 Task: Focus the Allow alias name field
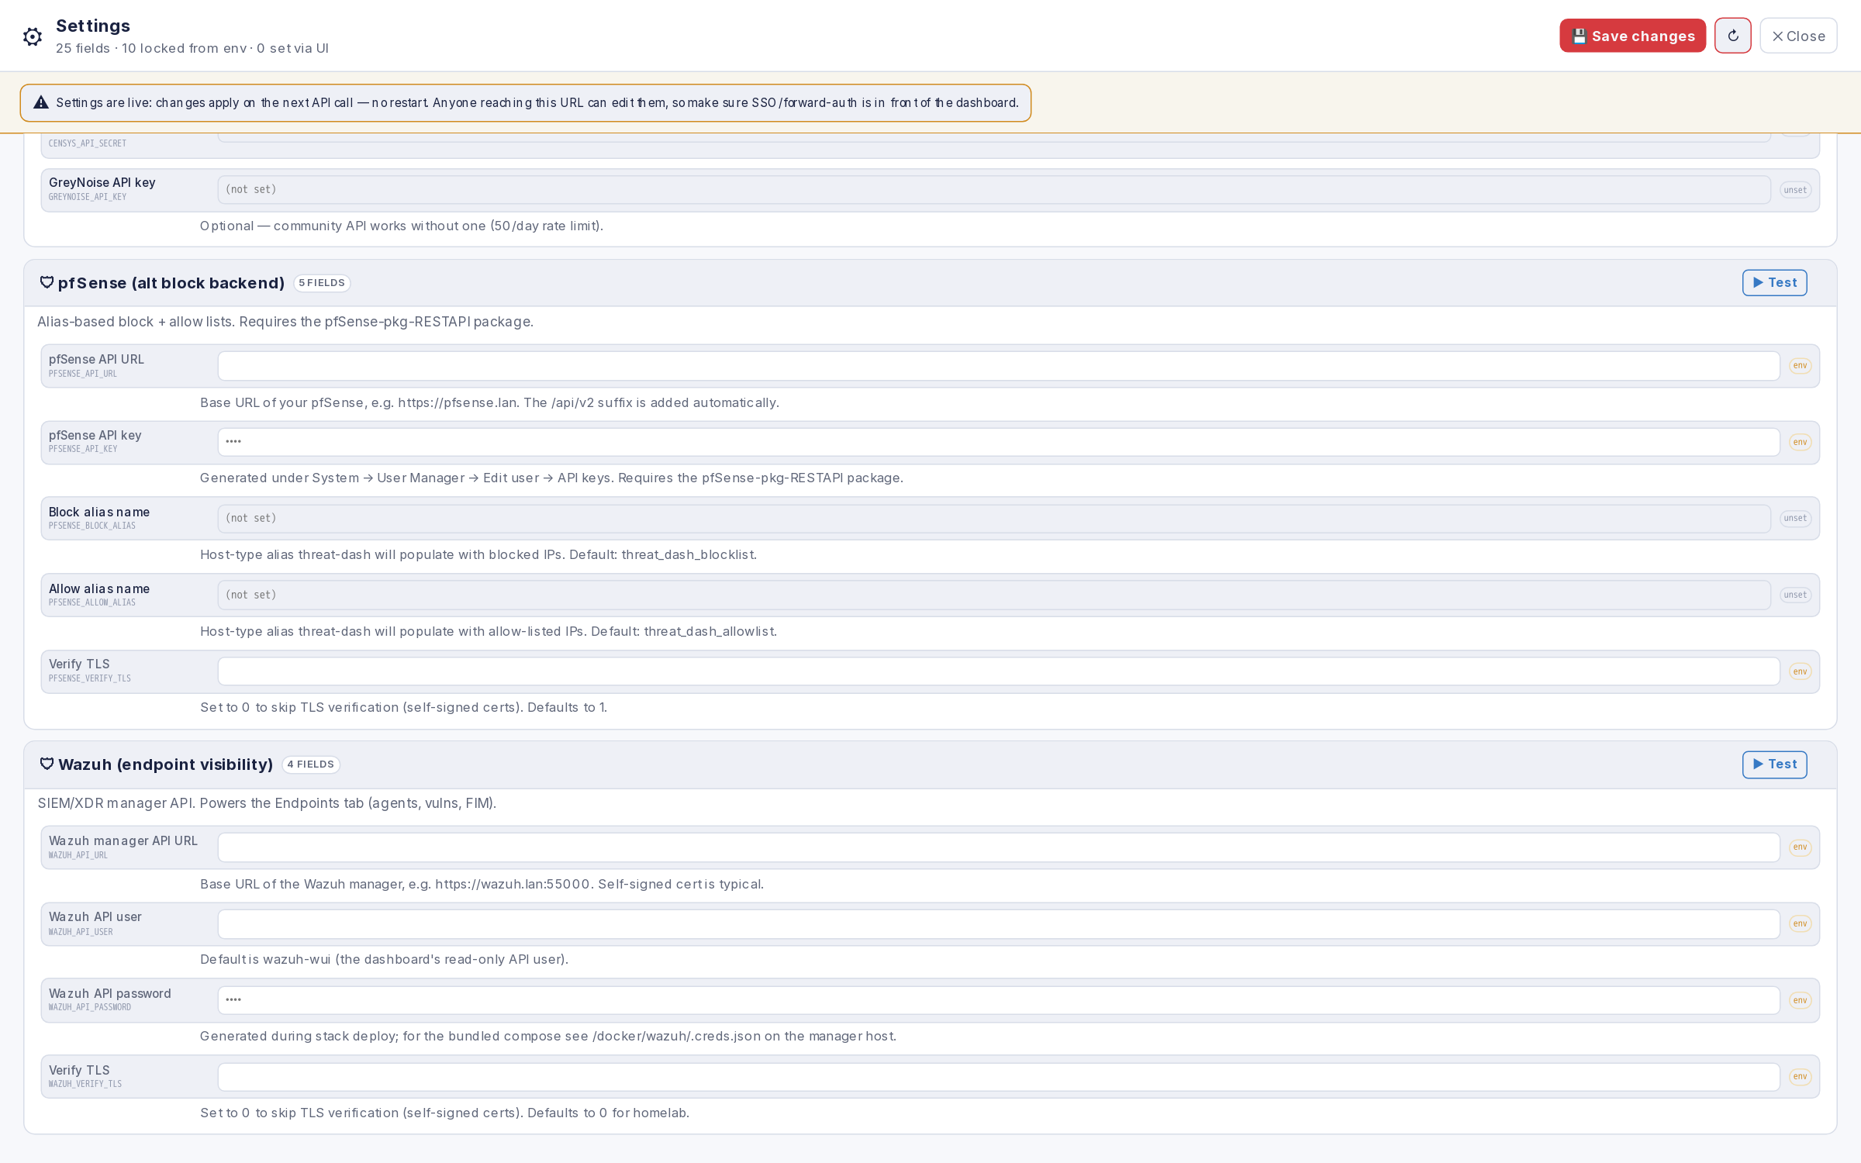click(x=994, y=595)
